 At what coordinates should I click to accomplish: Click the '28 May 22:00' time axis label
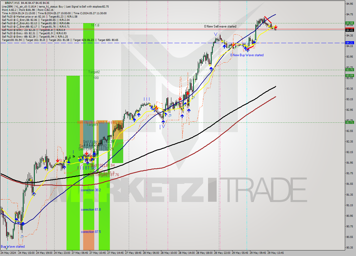click(x=222, y=253)
